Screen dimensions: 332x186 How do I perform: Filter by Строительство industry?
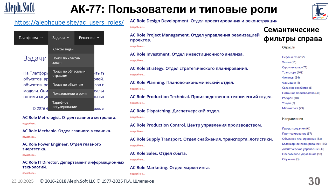click(294, 67)
